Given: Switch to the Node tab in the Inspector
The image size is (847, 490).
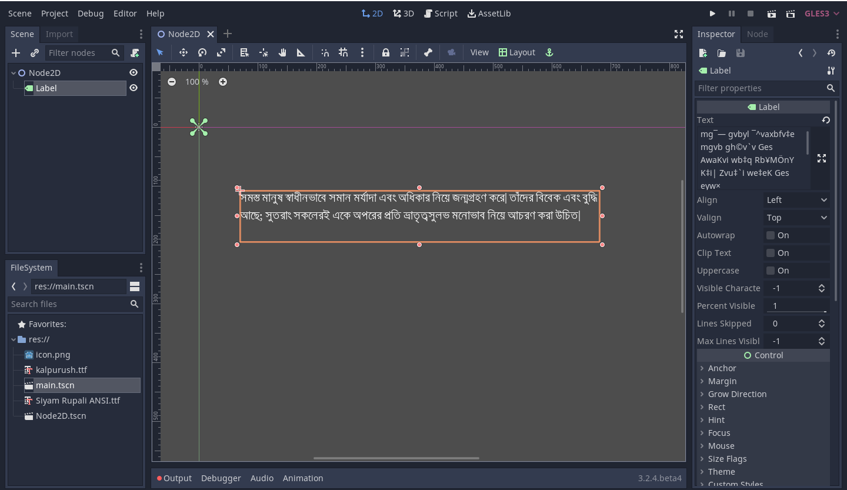Looking at the screenshot, I should point(758,34).
